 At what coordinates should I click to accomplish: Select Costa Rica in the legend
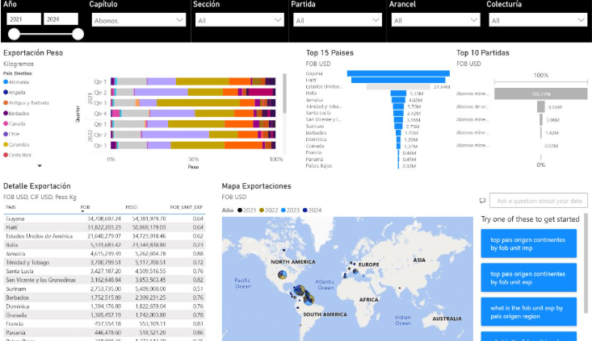(18, 155)
